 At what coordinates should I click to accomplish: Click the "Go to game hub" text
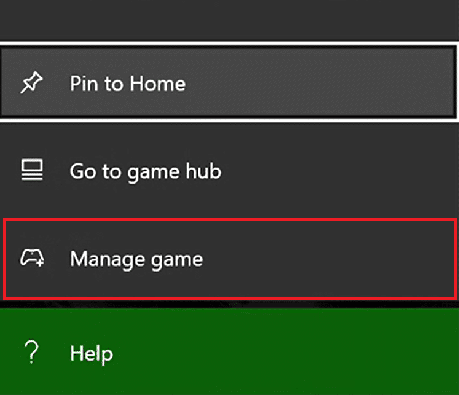[145, 171]
